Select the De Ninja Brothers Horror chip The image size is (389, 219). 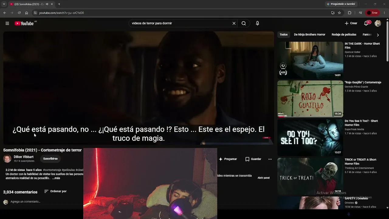pyautogui.click(x=309, y=35)
